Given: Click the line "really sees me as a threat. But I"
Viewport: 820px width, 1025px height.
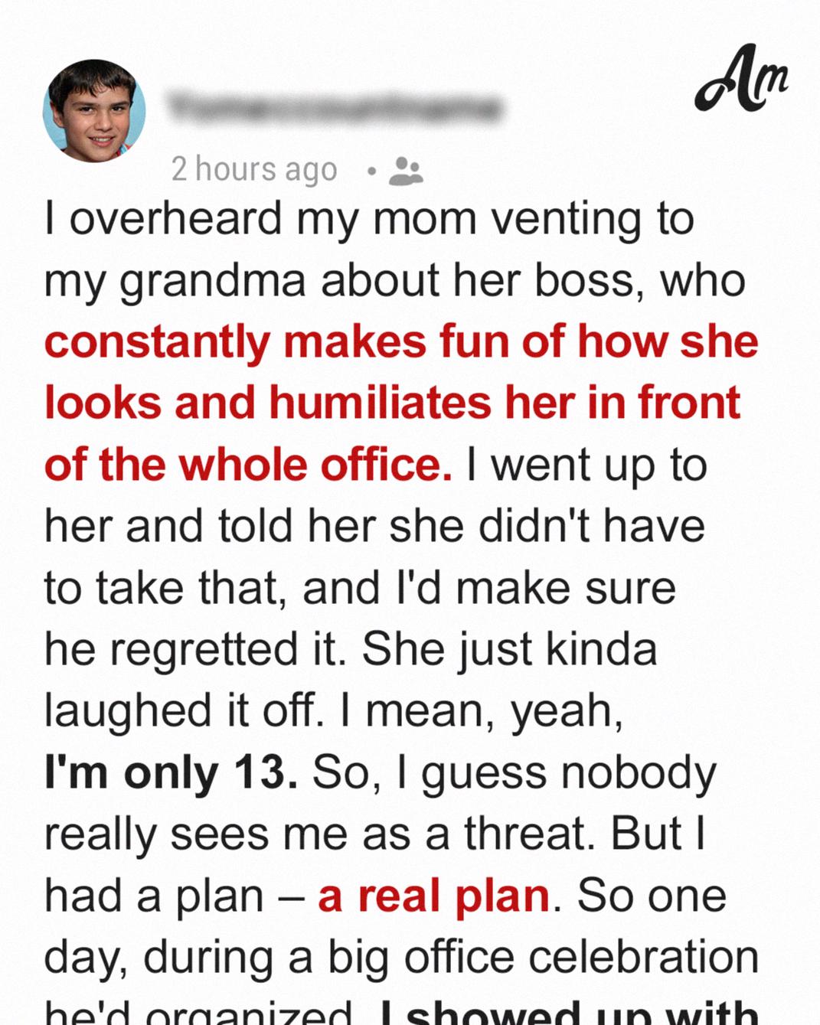Looking at the screenshot, I should click(x=374, y=834).
